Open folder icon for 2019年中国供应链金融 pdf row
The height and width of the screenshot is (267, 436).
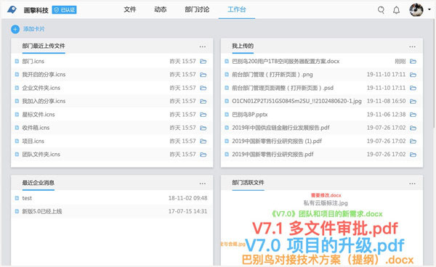pyautogui.click(x=413, y=128)
